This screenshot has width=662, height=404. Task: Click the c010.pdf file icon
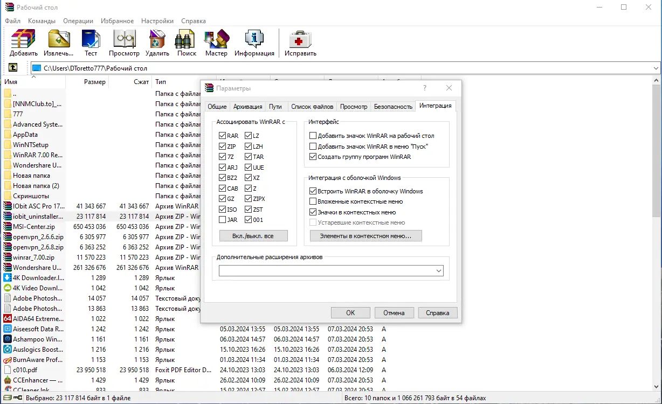8,370
